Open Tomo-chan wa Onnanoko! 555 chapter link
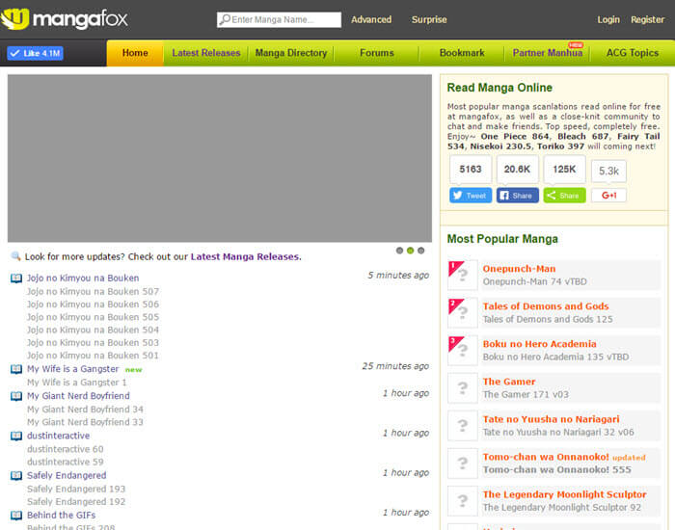The width and height of the screenshot is (675, 530). pos(557,470)
